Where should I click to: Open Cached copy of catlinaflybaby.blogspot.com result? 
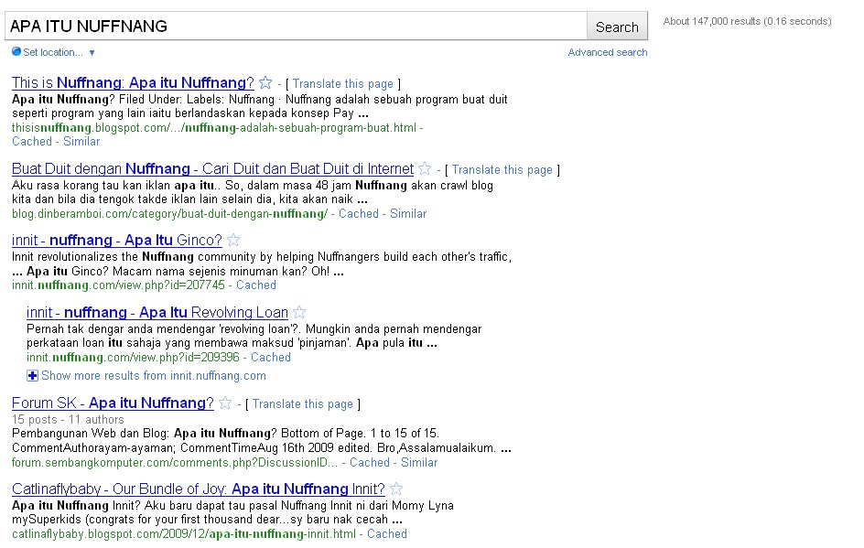point(387,534)
